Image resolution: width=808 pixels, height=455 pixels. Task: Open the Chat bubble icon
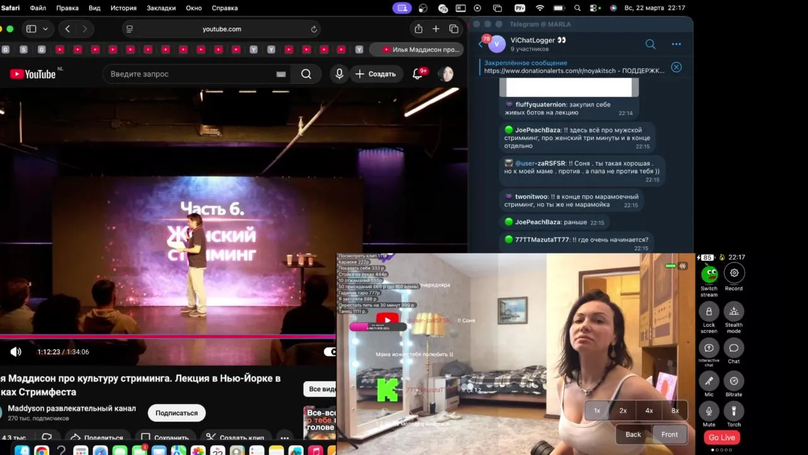734,348
